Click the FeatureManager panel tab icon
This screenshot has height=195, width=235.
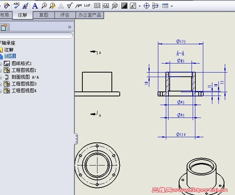pyautogui.click(x=4, y=27)
